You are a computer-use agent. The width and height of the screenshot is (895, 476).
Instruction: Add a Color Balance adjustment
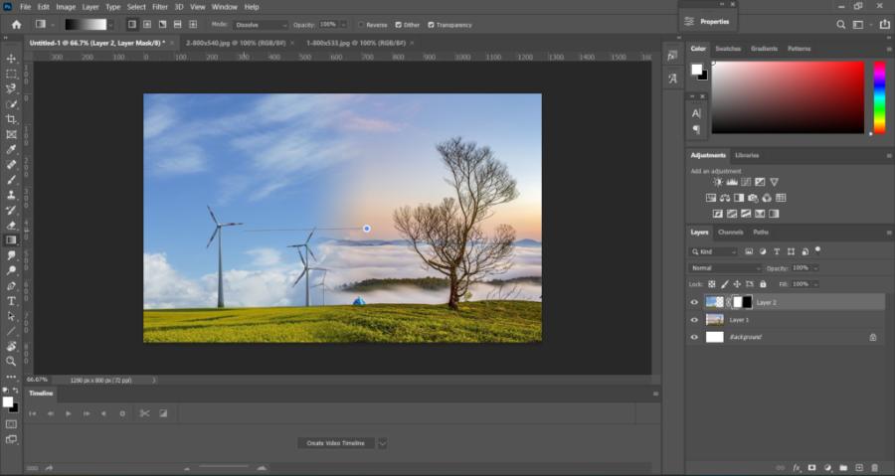click(725, 198)
